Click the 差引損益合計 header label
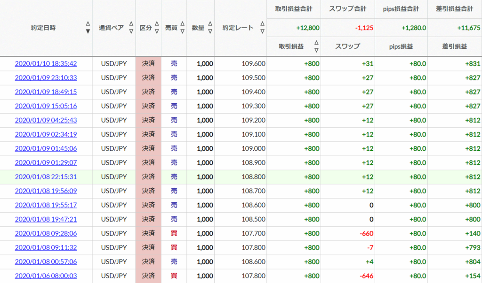482x283 pixels. (454, 9)
